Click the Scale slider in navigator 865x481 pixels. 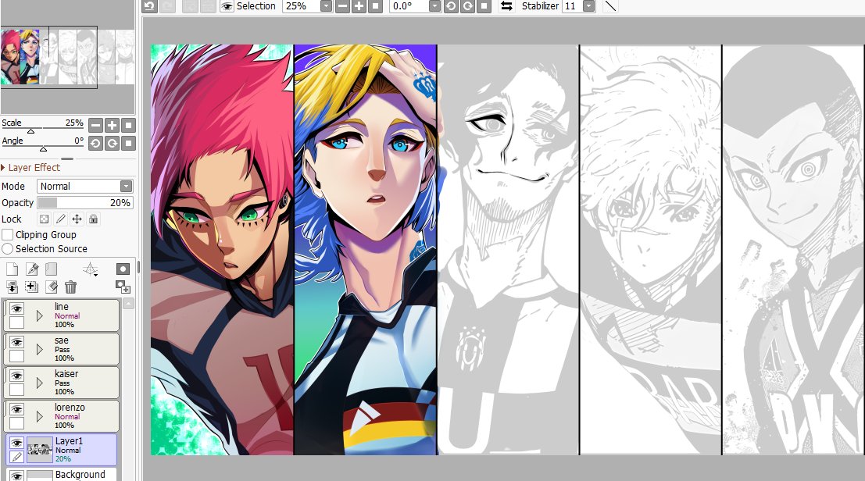42,130
